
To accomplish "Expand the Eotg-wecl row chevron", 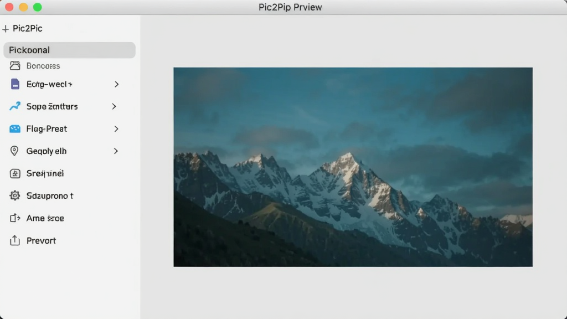I will 116,84.
